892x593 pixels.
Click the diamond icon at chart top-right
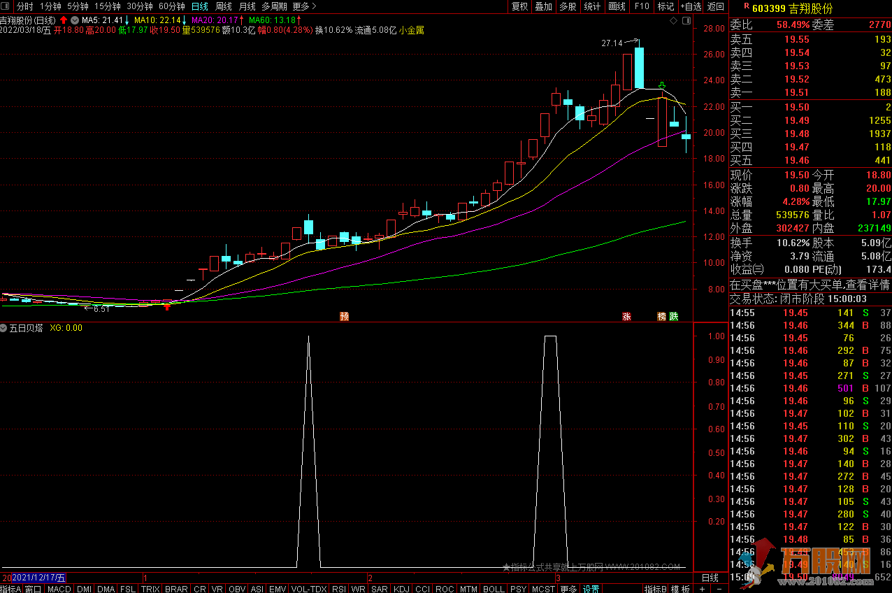point(673,21)
